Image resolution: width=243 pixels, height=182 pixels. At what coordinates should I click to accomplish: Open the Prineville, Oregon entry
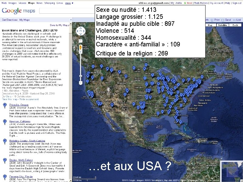pyautogui.click(x=19, y=105)
